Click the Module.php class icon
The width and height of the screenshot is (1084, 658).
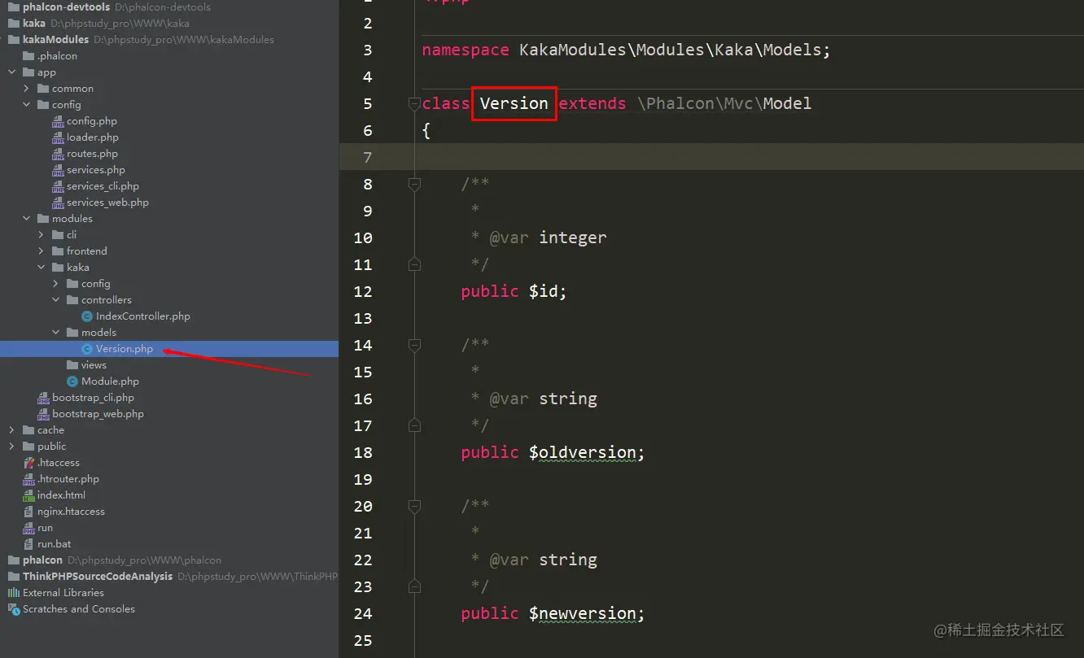click(72, 381)
